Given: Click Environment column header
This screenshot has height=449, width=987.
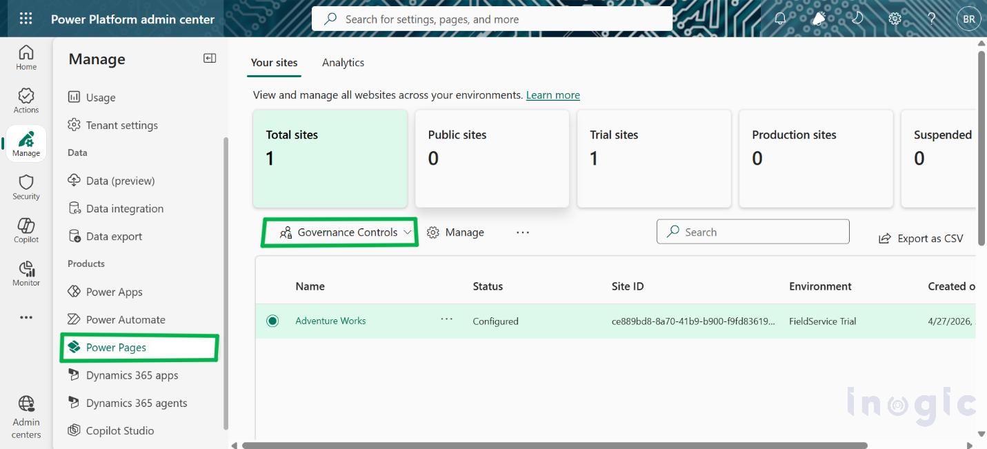Looking at the screenshot, I should pyautogui.click(x=820, y=286).
